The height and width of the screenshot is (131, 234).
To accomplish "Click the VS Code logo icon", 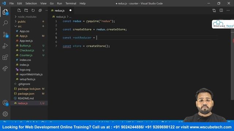I will [4, 3].
